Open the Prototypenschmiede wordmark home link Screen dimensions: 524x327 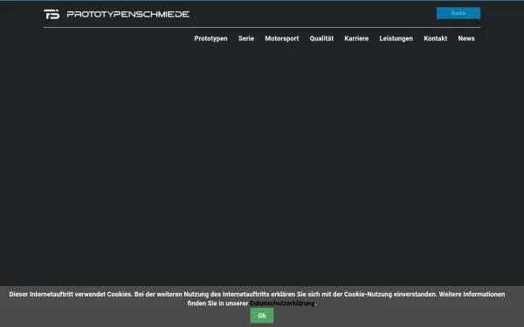point(128,14)
